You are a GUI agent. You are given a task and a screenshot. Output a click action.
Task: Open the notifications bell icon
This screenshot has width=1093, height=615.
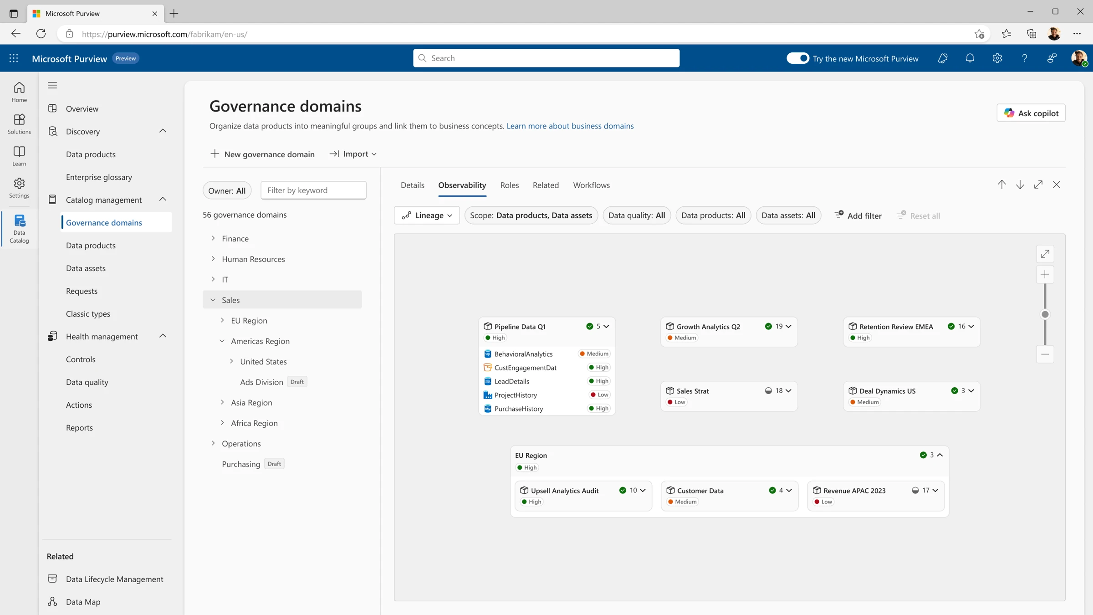(970, 58)
